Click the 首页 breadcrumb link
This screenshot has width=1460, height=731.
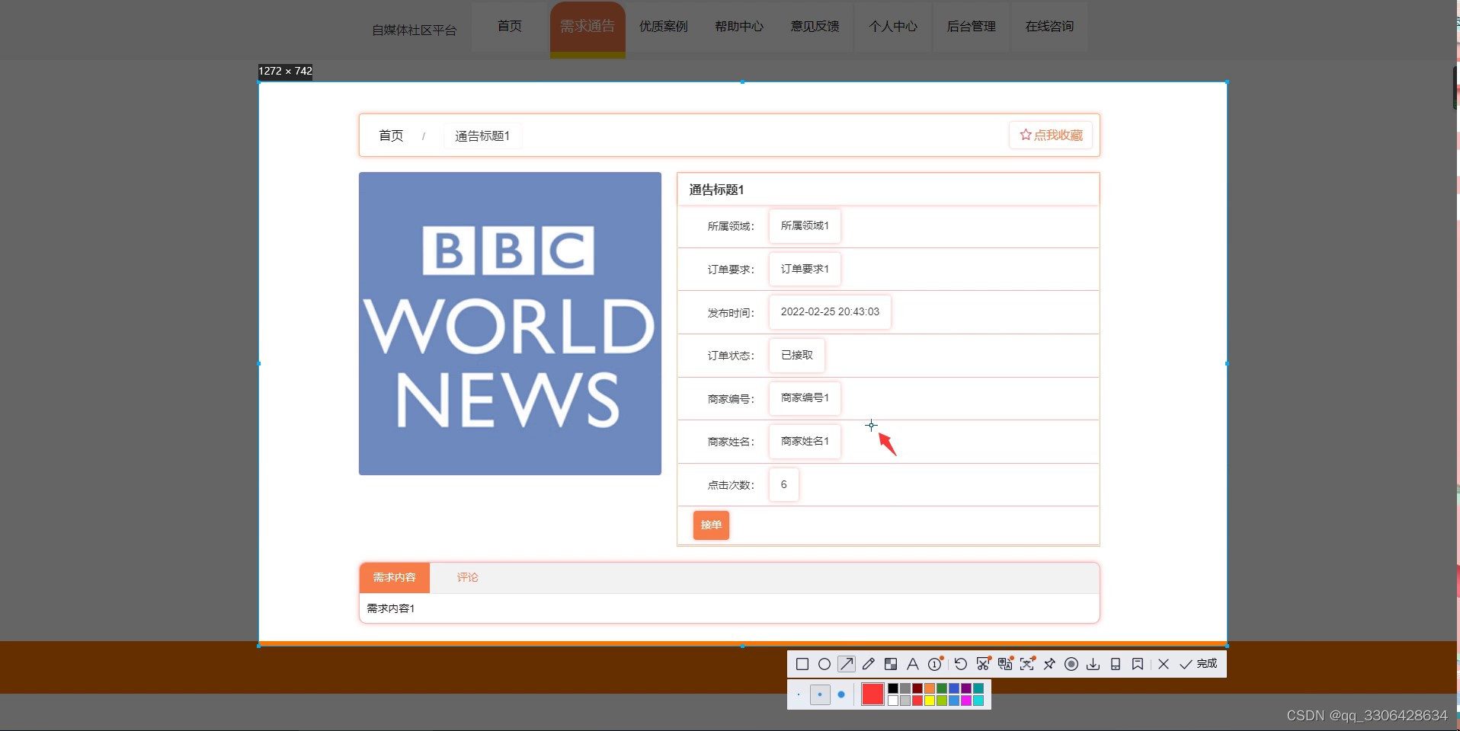click(391, 136)
